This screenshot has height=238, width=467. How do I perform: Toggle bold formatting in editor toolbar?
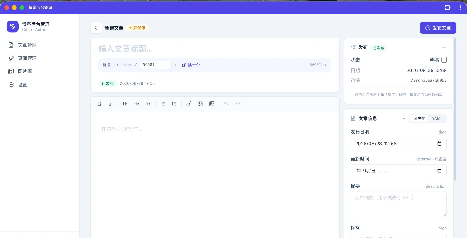pyautogui.click(x=99, y=104)
